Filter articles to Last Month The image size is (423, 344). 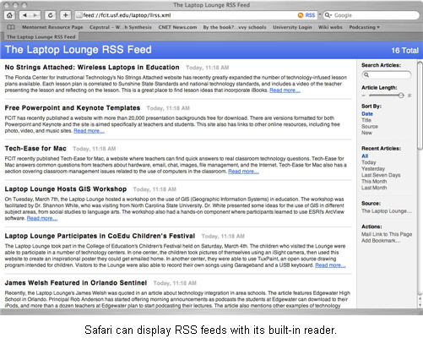point(374,188)
